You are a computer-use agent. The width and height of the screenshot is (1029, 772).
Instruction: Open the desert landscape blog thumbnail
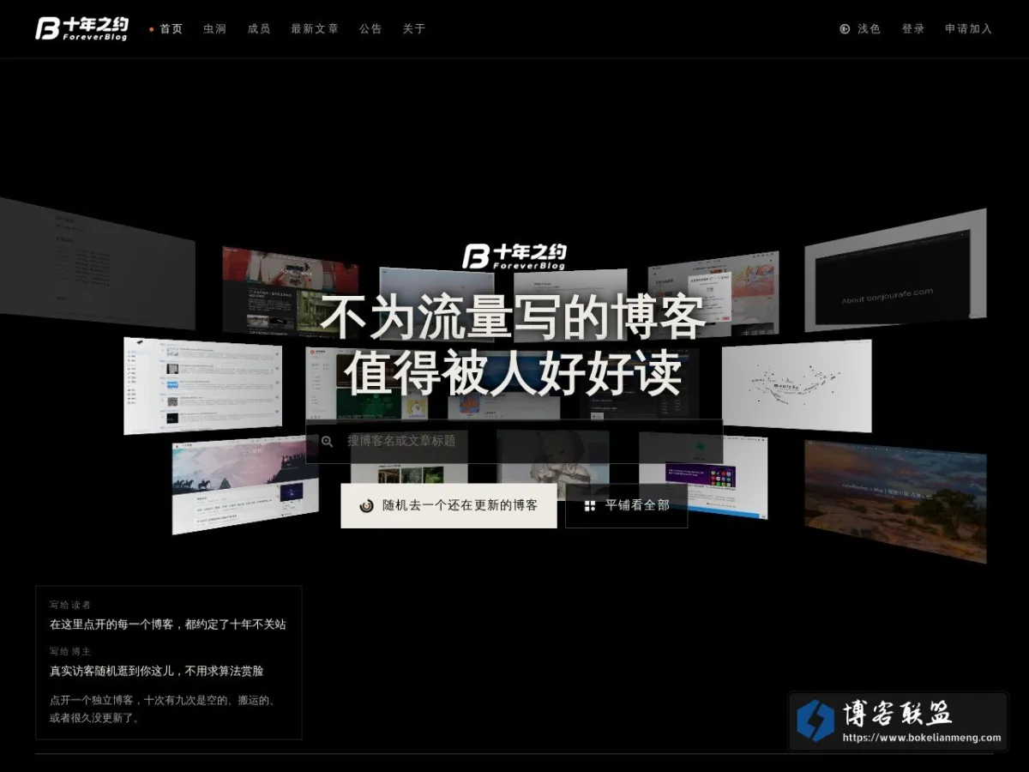click(x=895, y=501)
